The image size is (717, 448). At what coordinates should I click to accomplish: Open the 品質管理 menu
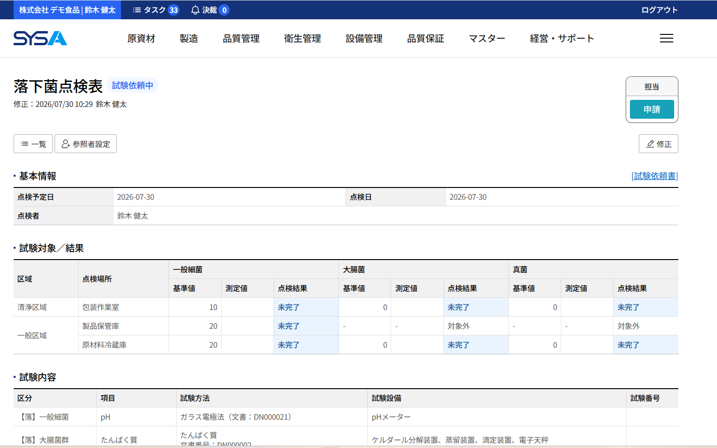241,39
